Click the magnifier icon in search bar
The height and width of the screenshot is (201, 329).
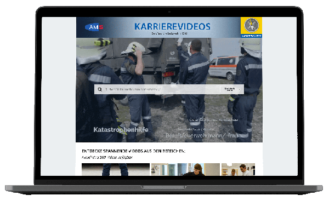click(x=100, y=89)
